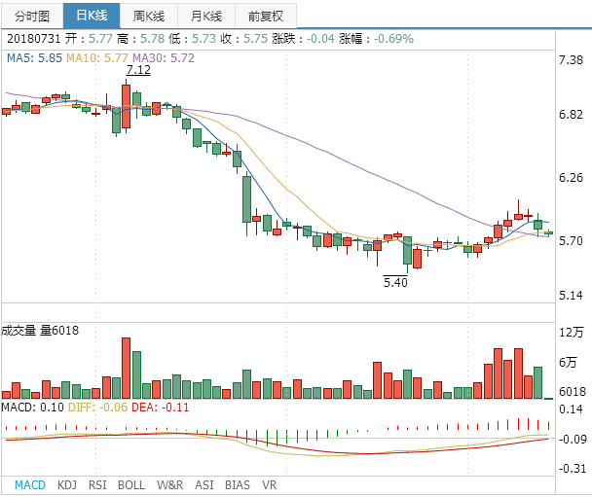Open the 月K线 tab
This screenshot has height=497, width=592.
click(x=206, y=16)
